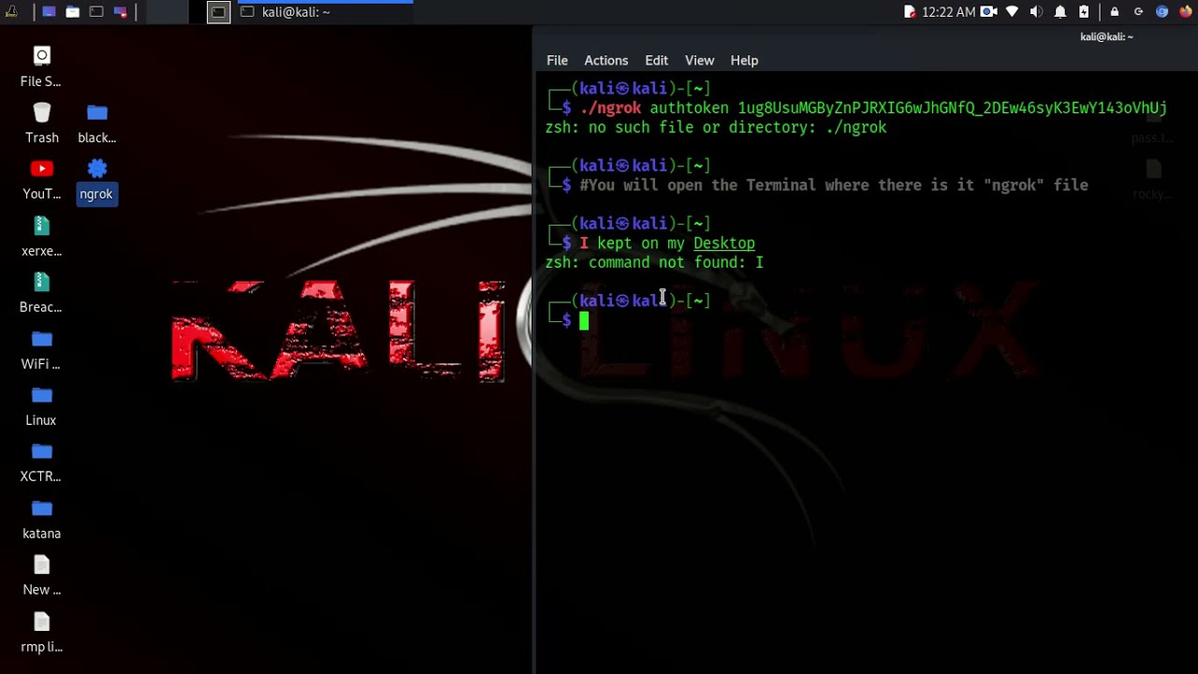Viewport: 1198px width, 674px height.
Task: Click the screen recorder launcher in panel
Action: 120,12
